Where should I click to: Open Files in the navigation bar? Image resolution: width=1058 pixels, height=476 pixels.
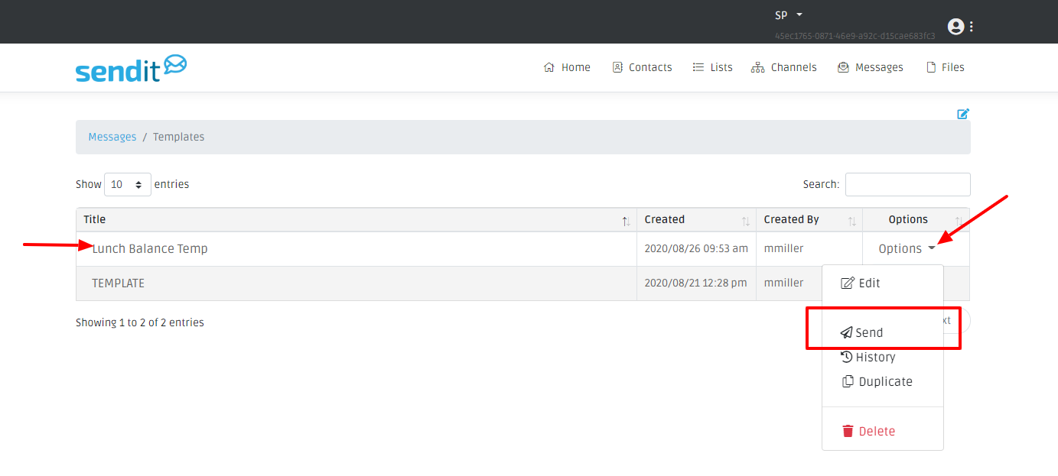tap(945, 67)
